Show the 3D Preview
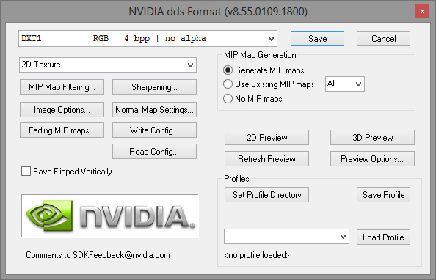The height and width of the screenshot is (280, 436). pos(372,138)
